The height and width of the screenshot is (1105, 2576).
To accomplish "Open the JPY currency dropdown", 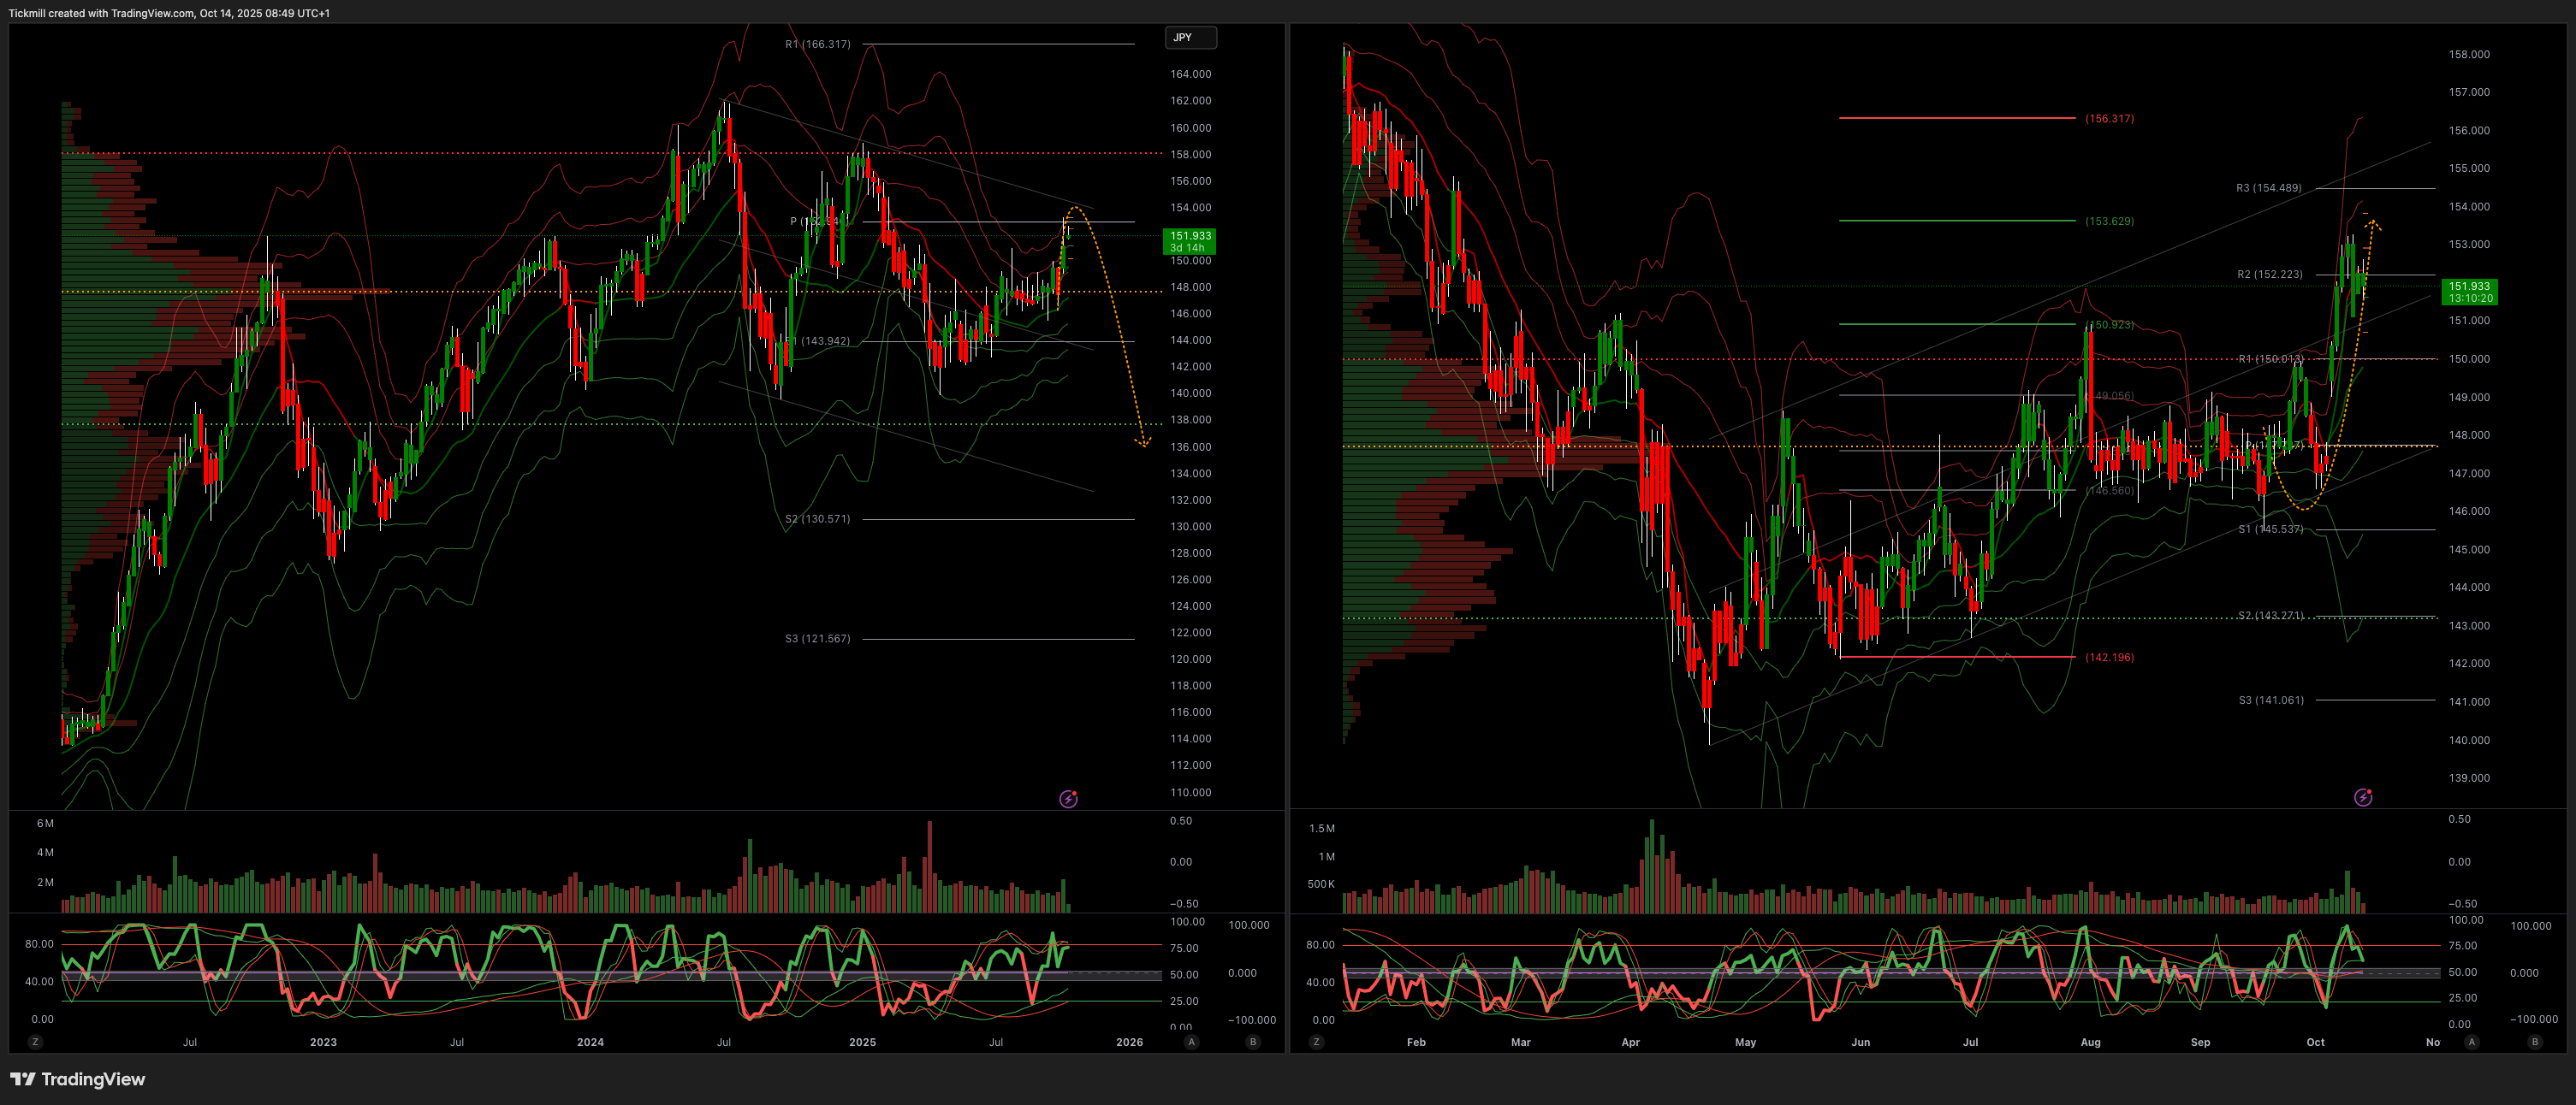I will (x=1190, y=38).
